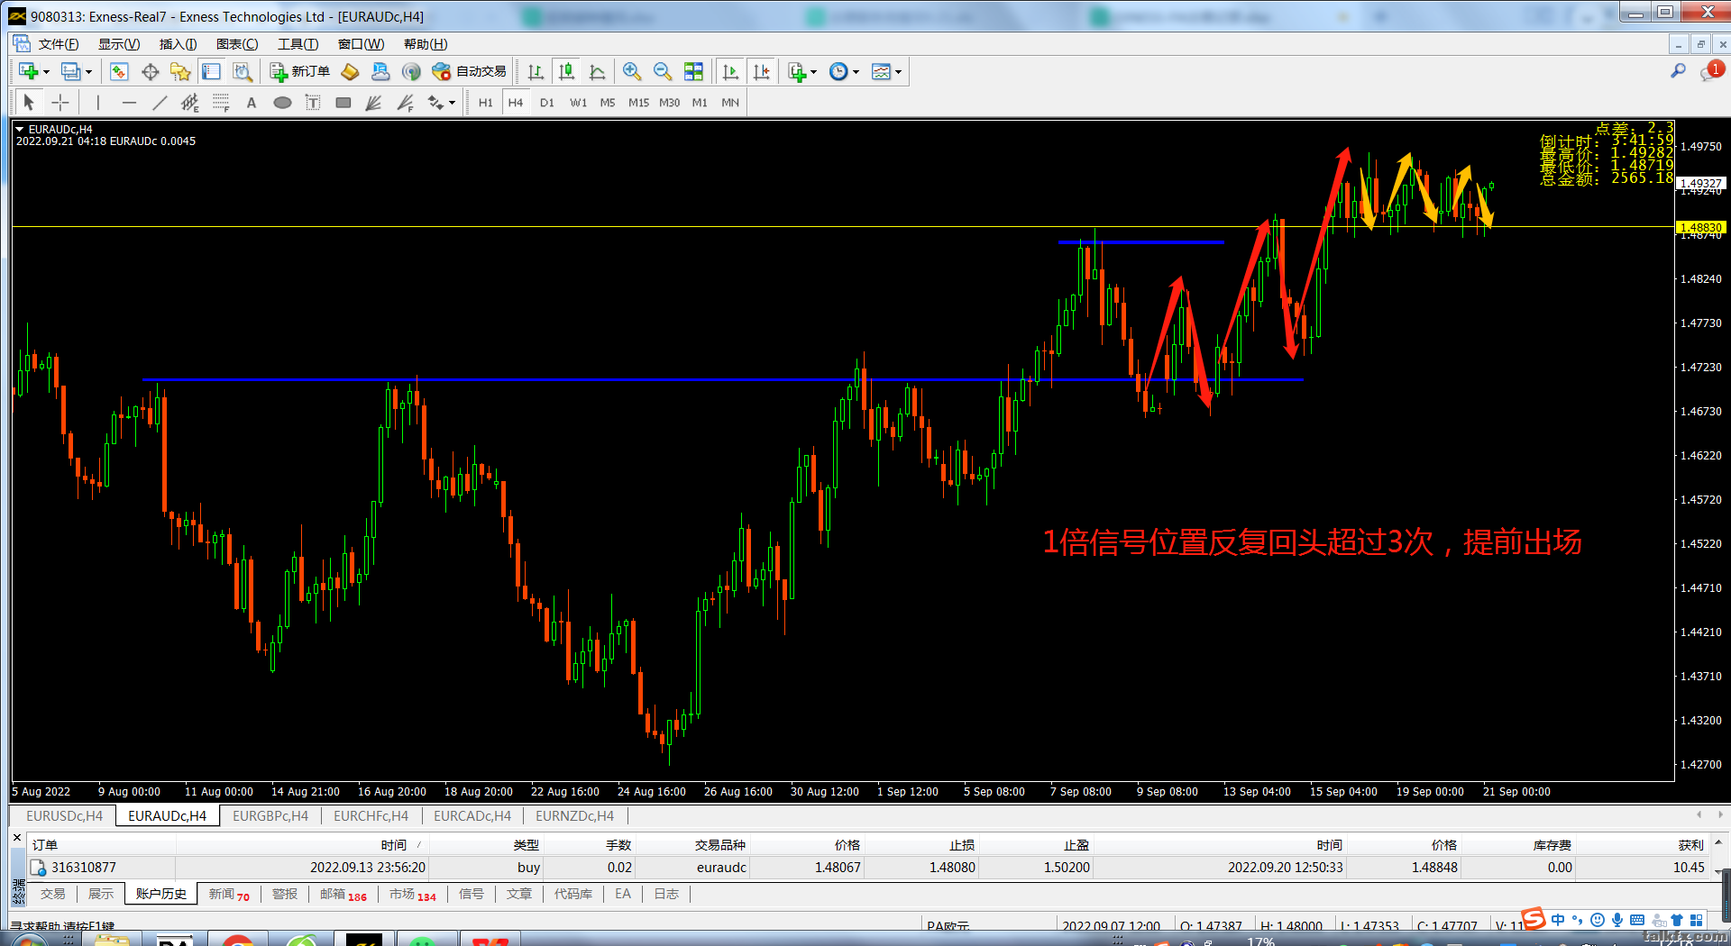
Task: Switch timeframe to M5
Action: (x=608, y=103)
